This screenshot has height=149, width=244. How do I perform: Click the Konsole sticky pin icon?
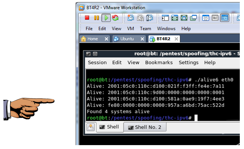point(95,54)
